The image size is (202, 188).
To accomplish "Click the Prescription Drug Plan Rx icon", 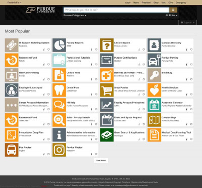I will click(x=12, y=135).
